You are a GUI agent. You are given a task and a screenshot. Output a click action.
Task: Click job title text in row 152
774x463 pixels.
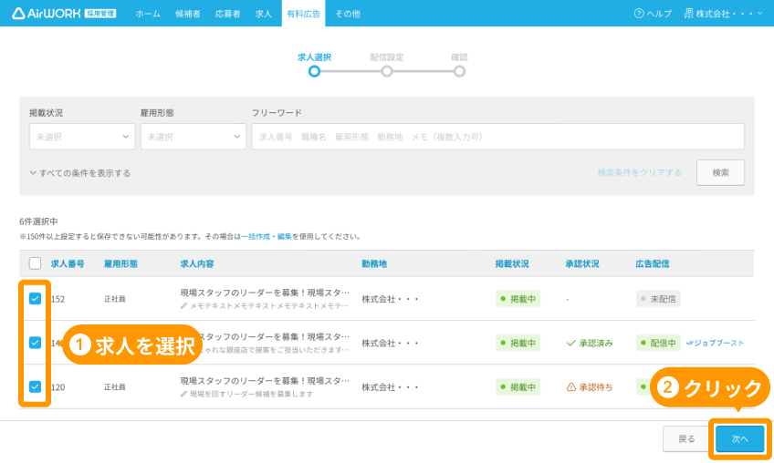[265, 293]
